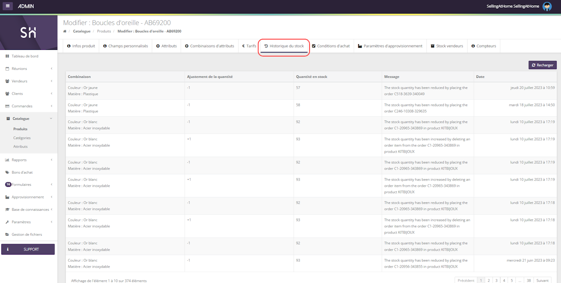Expand the Paramètres sidebar menu
Screen dimensions: 561x283
pyautogui.click(x=28, y=222)
